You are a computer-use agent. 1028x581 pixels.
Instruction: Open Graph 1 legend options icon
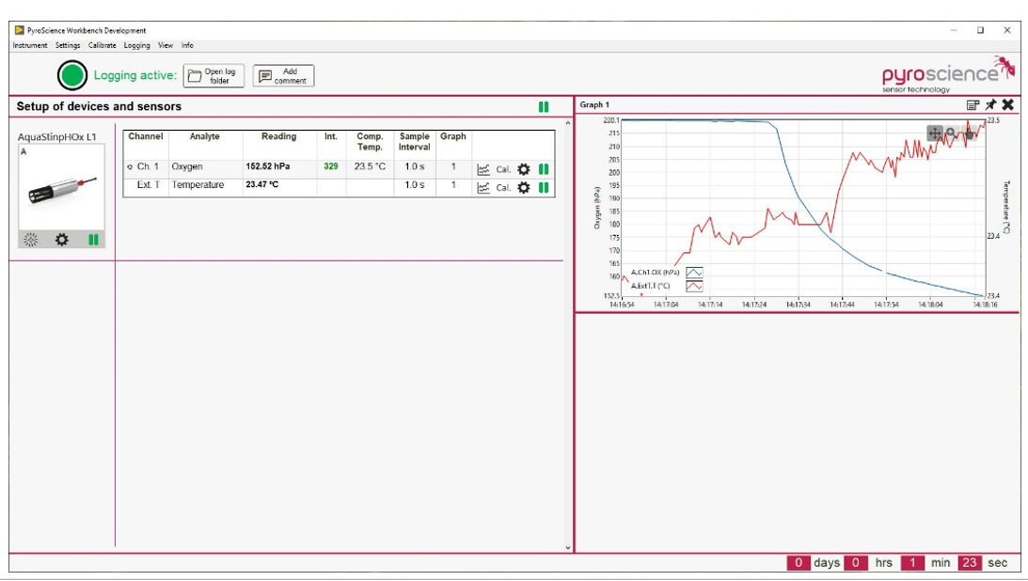click(x=973, y=105)
